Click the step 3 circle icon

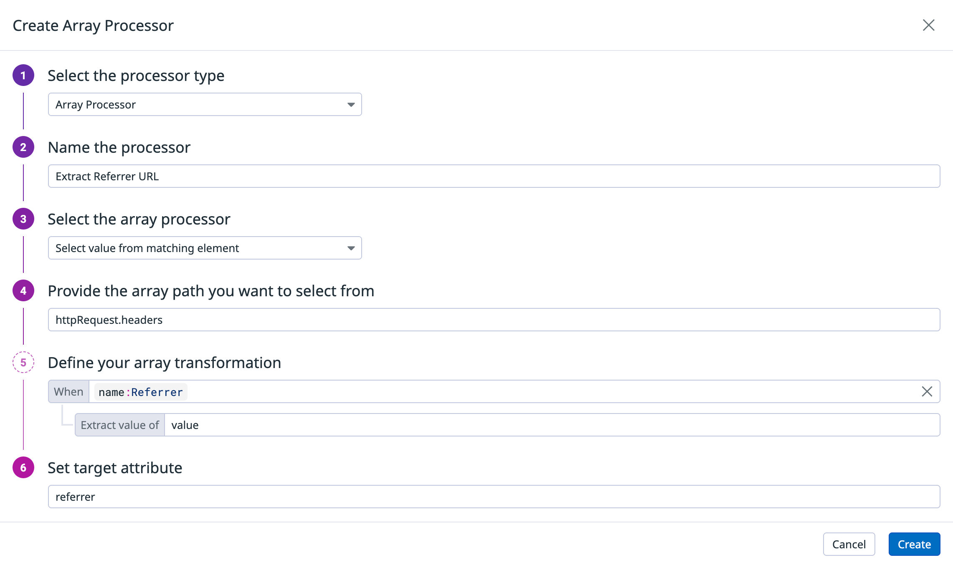(23, 219)
